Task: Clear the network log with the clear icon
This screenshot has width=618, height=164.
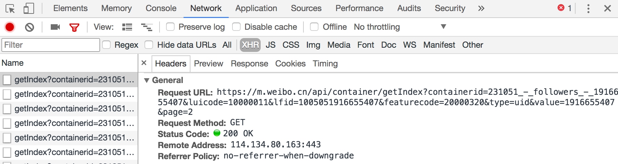Action: pyautogui.click(x=30, y=27)
